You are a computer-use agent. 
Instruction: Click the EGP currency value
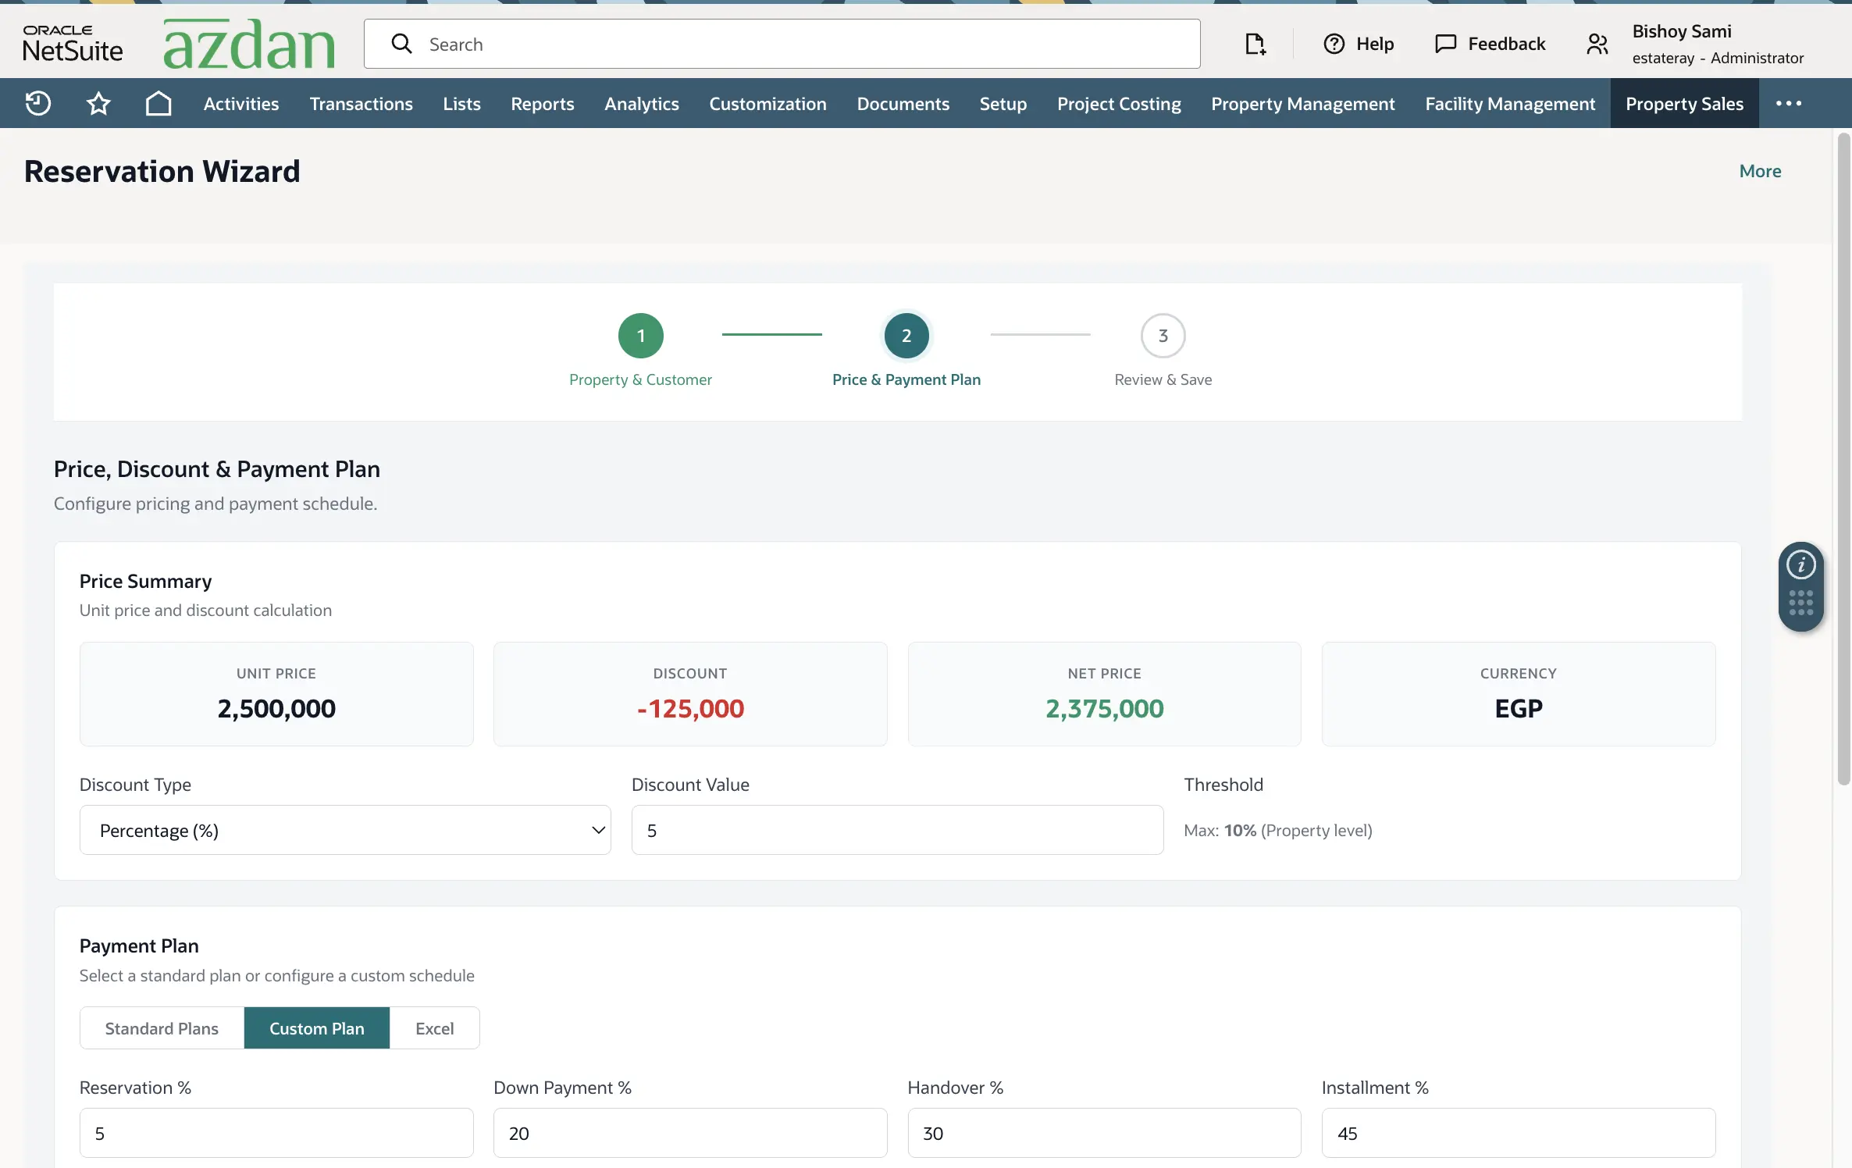point(1518,708)
